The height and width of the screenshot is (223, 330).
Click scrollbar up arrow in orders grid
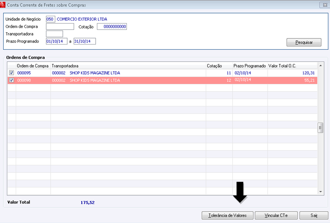pyautogui.click(x=321, y=66)
